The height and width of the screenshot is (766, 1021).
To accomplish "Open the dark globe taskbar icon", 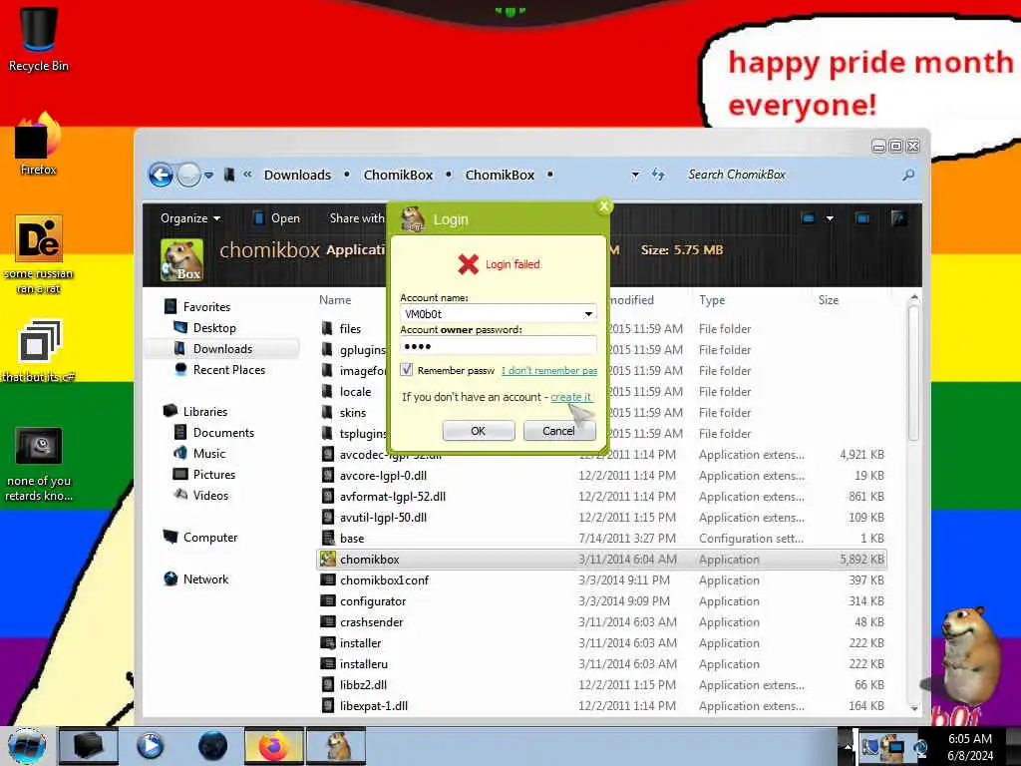I will click(x=212, y=746).
